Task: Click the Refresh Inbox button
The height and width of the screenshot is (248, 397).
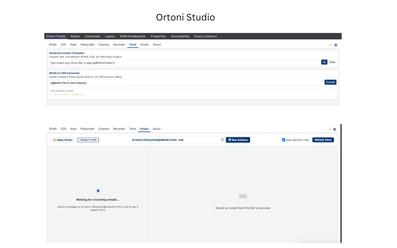Action: 323,140
